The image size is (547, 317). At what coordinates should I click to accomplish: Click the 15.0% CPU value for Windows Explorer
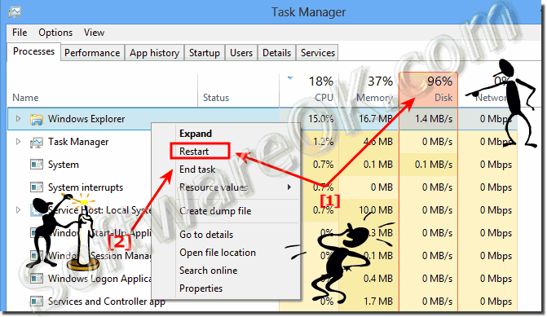pos(320,119)
